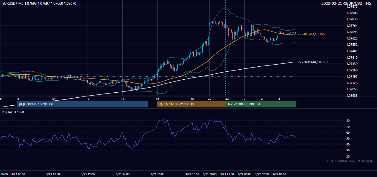This screenshot has height=177, width=377.
Task: Click price axis label 1.07764
Action: pos(352,26)
